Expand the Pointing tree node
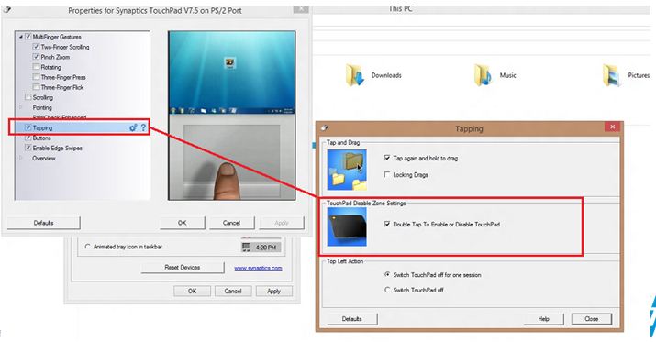 (x=20, y=107)
